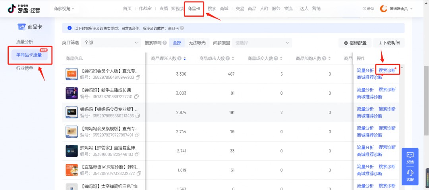Click the 蝉妈妈会员 account avatar
429x190 pixels.
pos(384,9)
